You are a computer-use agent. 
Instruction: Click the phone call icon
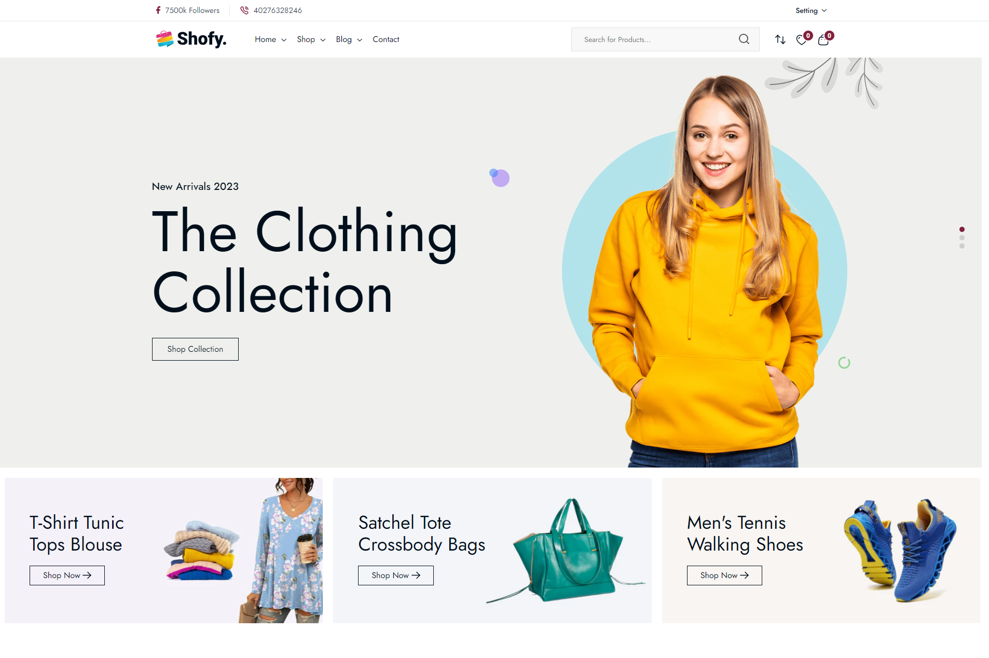tap(244, 10)
